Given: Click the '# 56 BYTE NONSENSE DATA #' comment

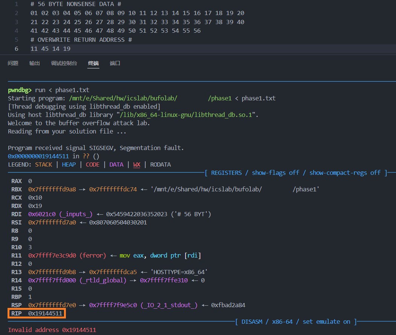Looking at the screenshot, I should pos(76,4).
